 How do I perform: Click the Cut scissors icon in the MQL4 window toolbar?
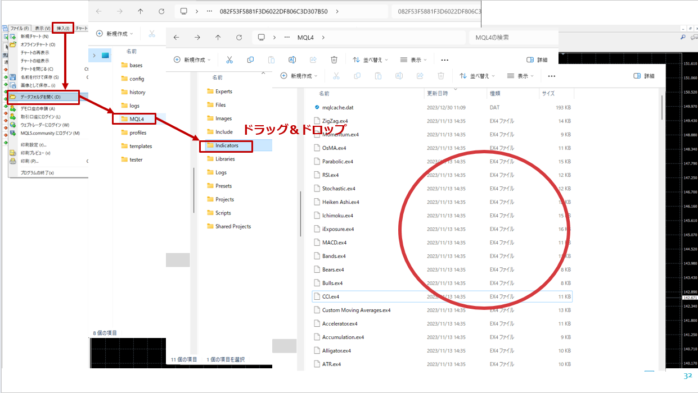(x=229, y=60)
